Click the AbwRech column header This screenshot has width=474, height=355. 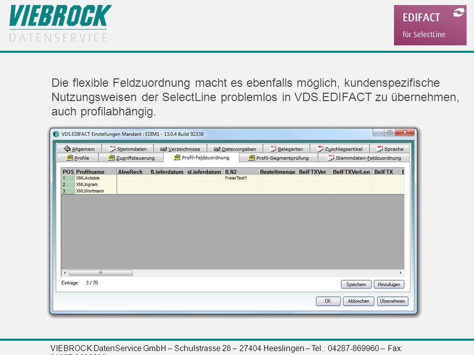coord(133,172)
